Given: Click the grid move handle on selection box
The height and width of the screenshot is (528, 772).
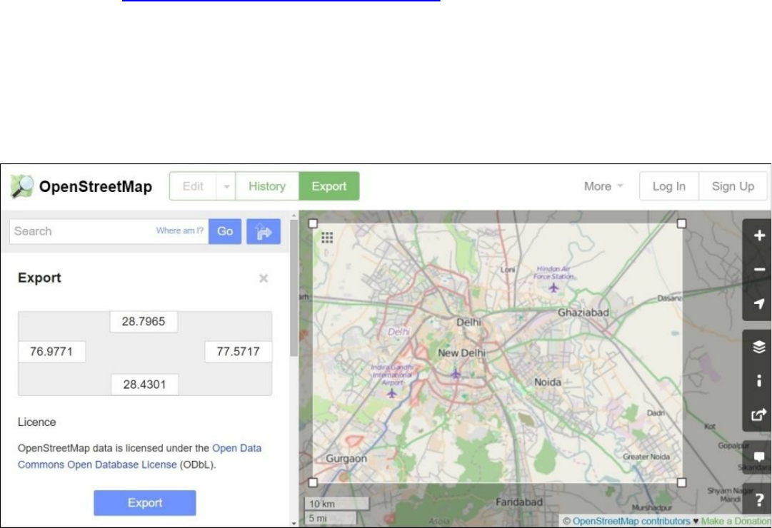Looking at the screenshot, I should coord(327,238).
